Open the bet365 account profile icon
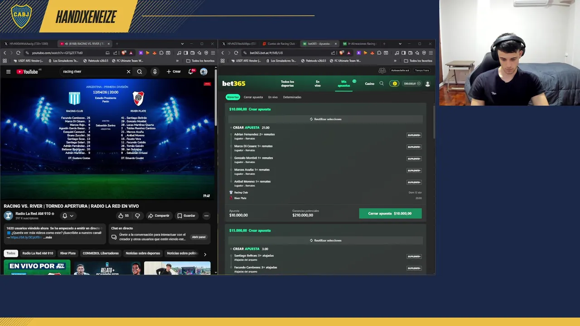Screen dimensions: 580x326 [x=427, y=84]
